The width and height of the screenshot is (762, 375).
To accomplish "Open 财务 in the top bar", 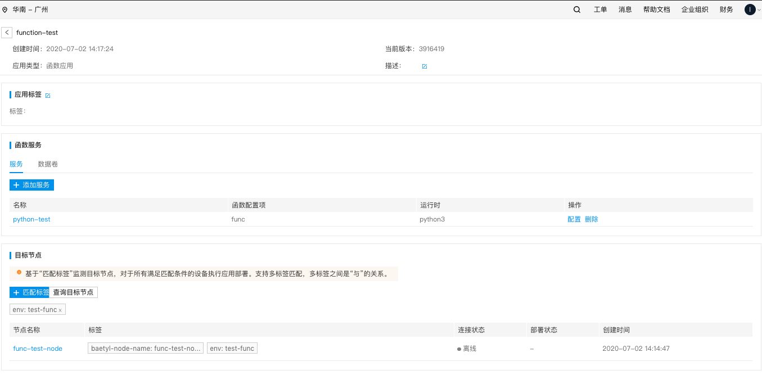I will pyautogui.click(x=727, y=10).
